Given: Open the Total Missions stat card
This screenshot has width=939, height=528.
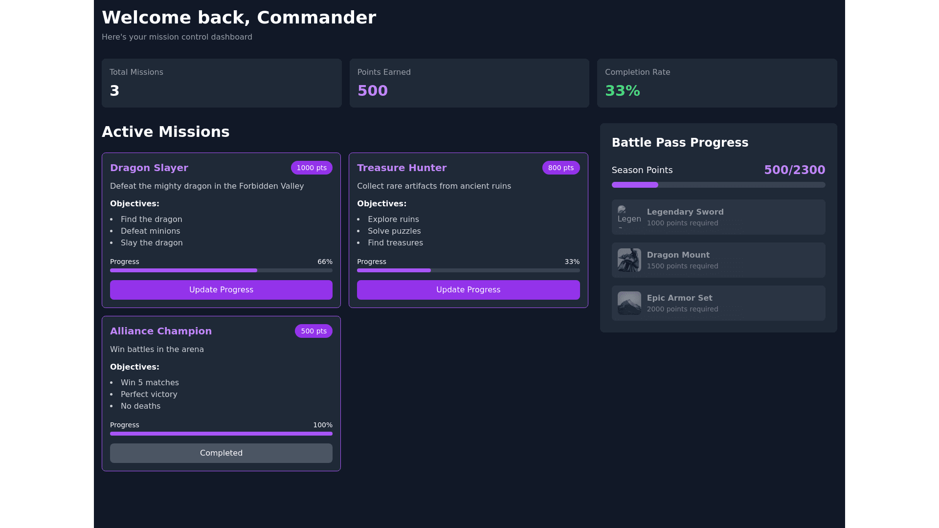Looking at the screenshot, I should [222, 83].
